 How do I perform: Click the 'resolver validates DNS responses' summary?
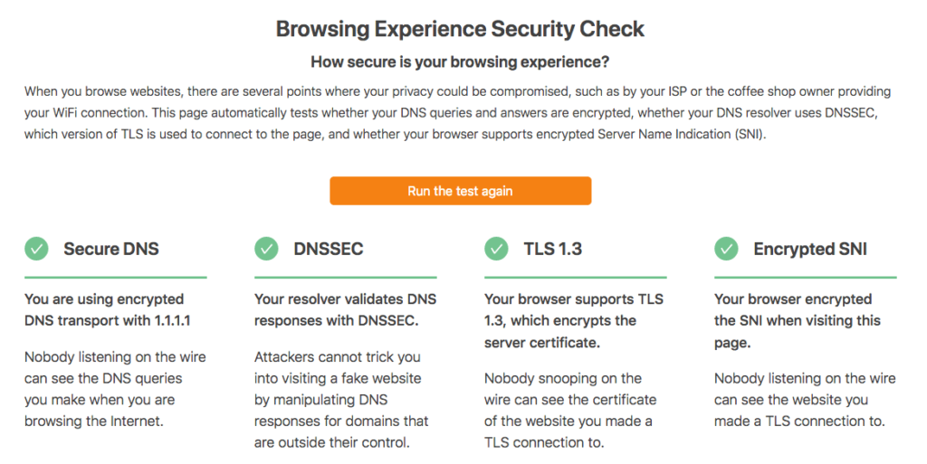pyautogui.click(x=345, y=310)
